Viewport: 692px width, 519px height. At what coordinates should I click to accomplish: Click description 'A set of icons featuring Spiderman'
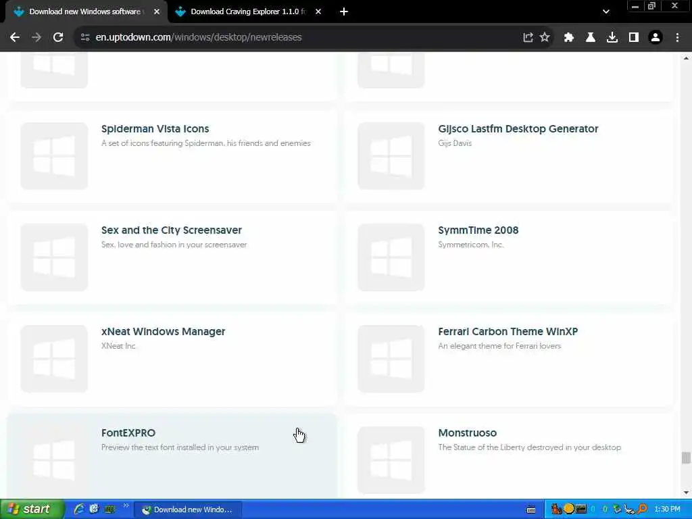(206, 143)
